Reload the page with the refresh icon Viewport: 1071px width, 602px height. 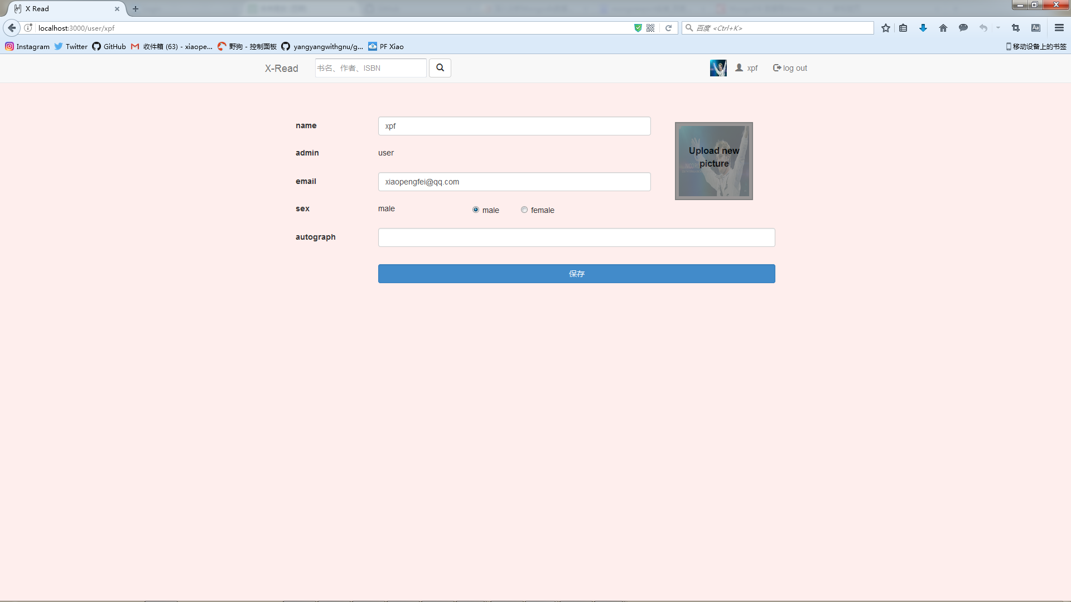coord(668,28)
